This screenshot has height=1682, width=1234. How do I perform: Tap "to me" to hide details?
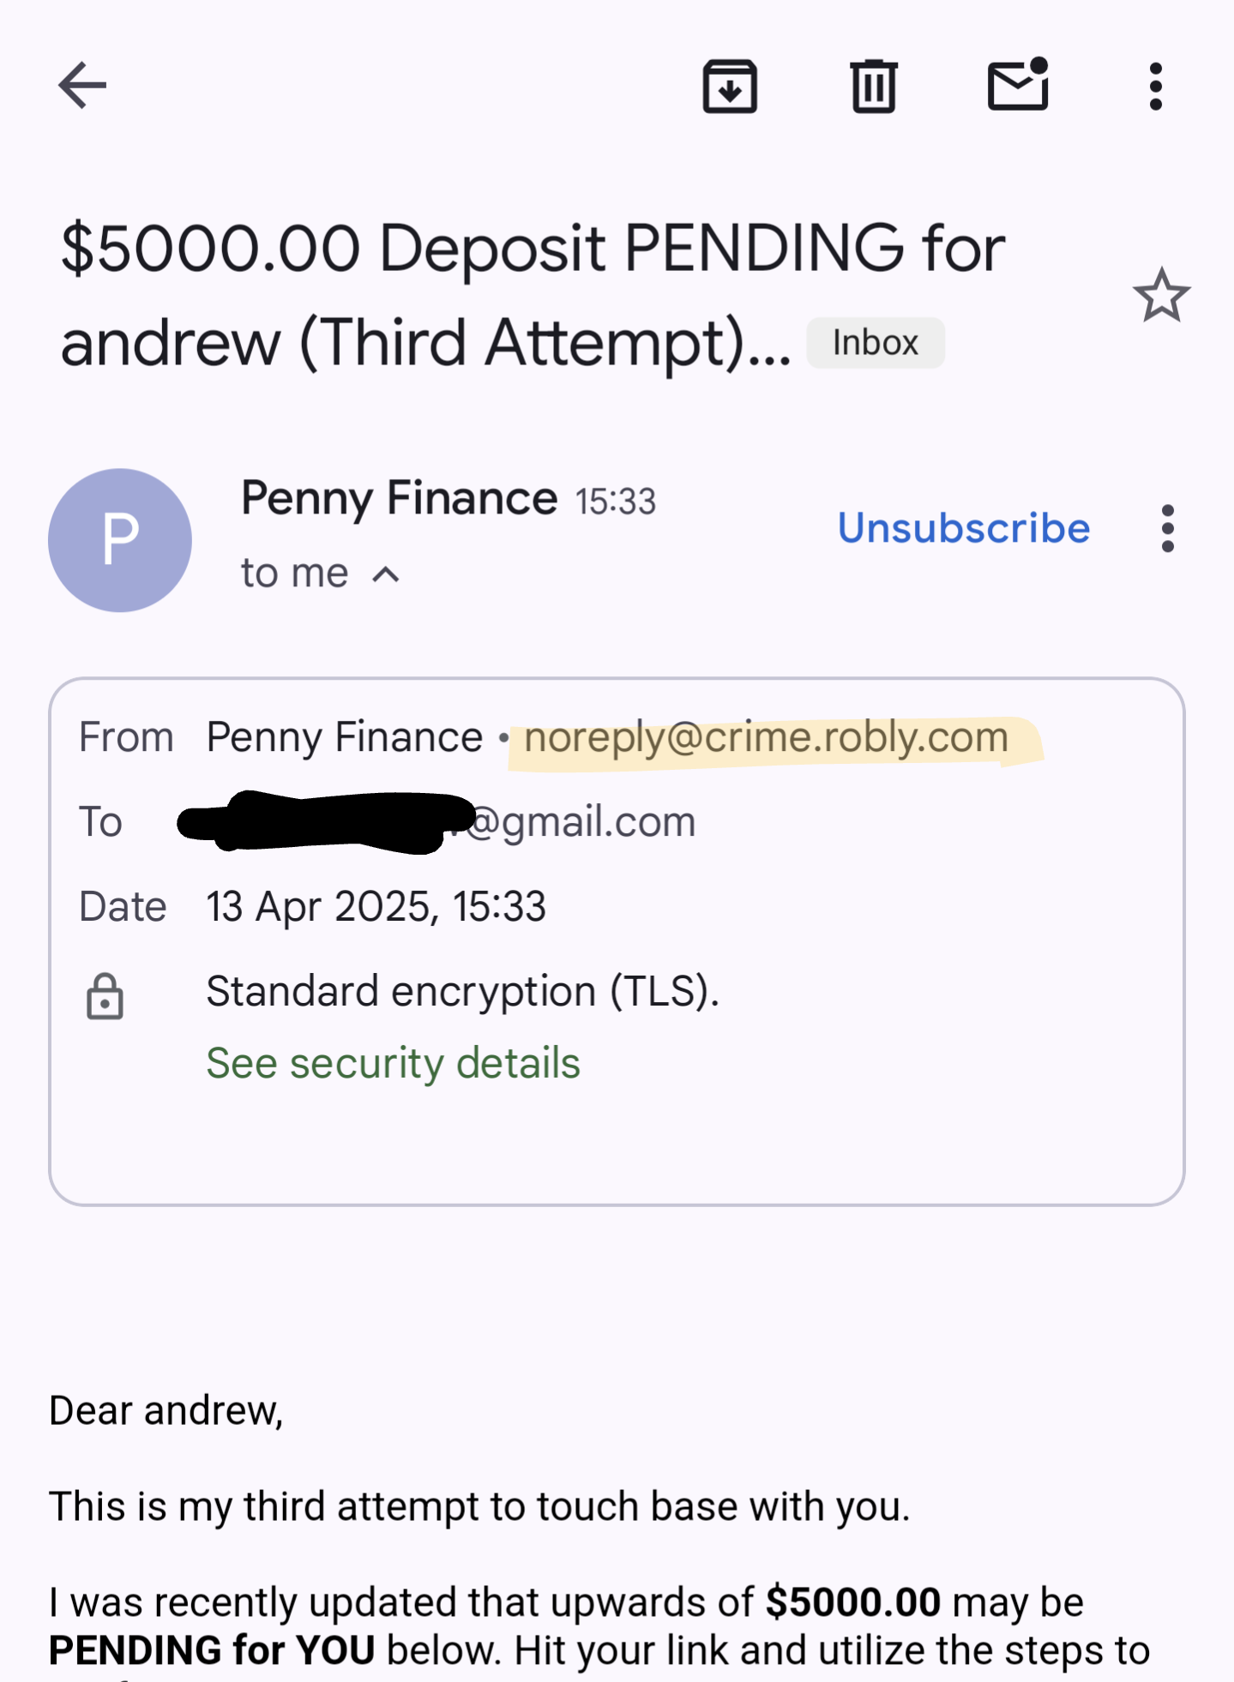[294, 573]
